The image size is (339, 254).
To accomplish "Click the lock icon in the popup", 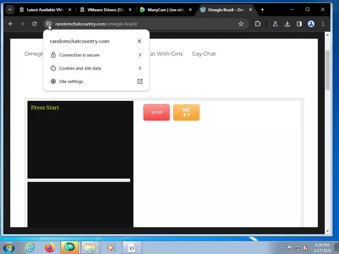I will click(53, 55).
